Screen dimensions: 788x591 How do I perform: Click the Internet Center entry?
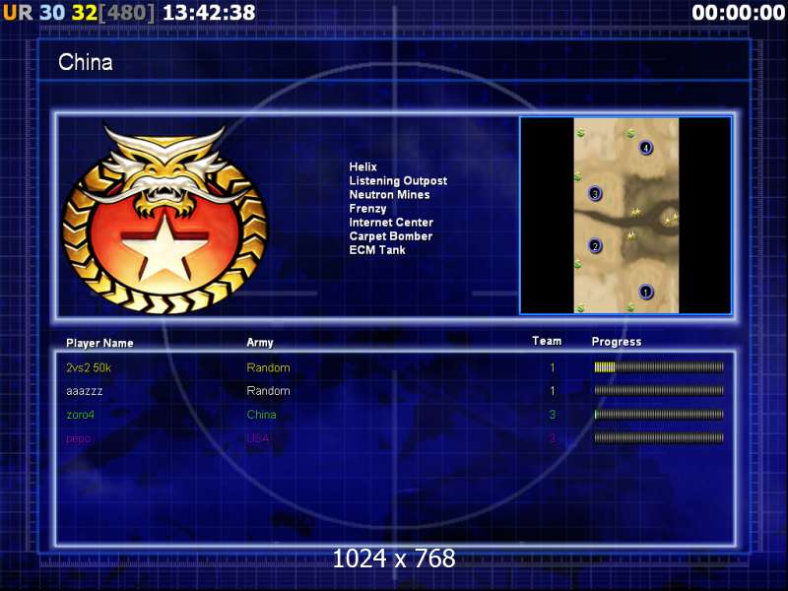coord(391,223)
